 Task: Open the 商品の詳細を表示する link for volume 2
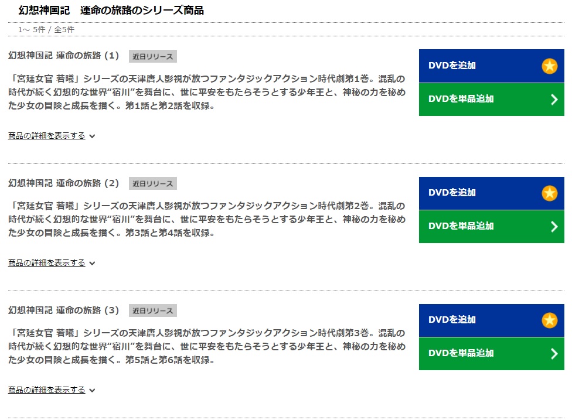tap(47, 263)
